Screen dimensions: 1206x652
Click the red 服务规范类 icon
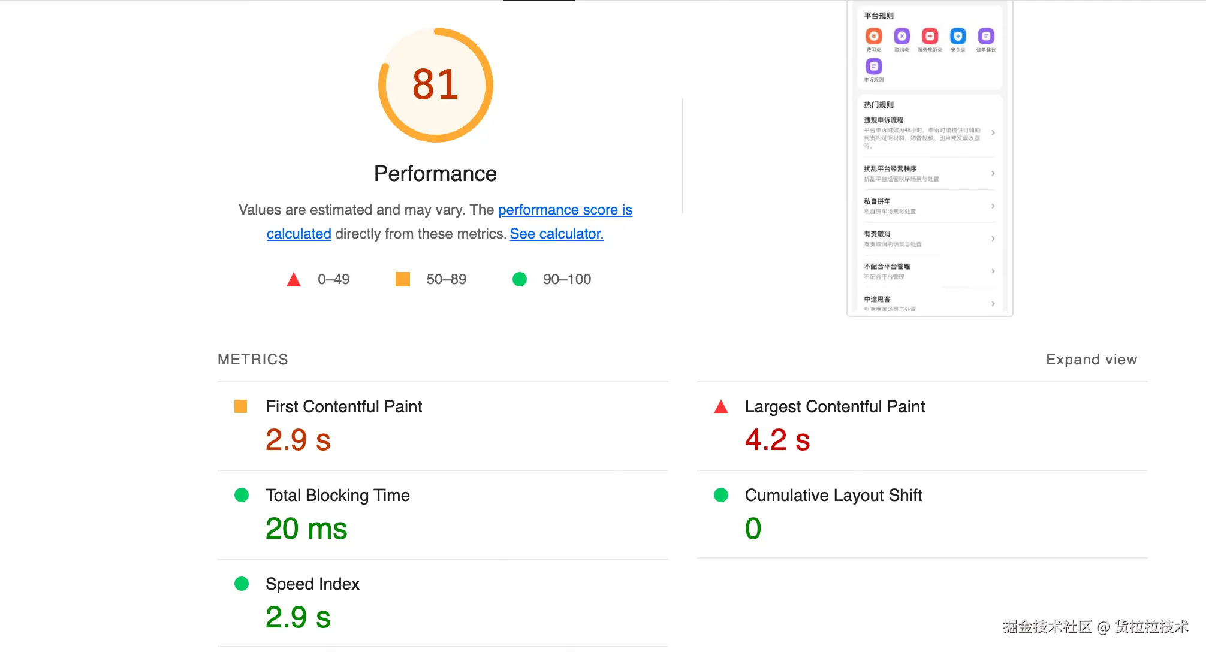tap(930, 36)
